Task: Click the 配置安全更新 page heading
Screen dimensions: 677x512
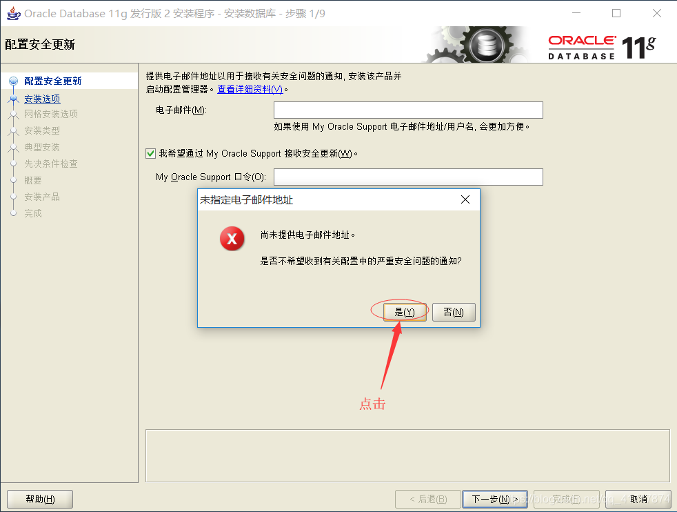Action: coord(40,44)
